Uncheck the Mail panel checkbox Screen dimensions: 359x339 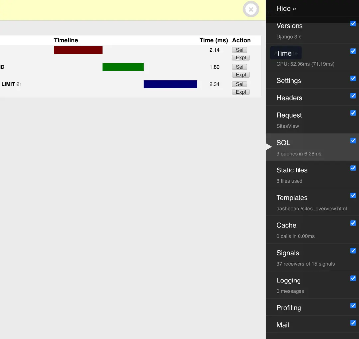pyautogui.click(x=353, y=323)
